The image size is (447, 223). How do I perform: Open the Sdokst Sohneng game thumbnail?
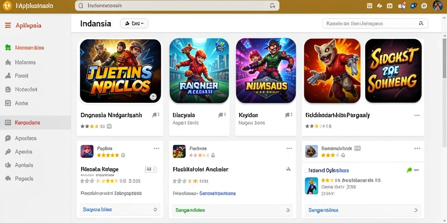(x=393, y=71)
